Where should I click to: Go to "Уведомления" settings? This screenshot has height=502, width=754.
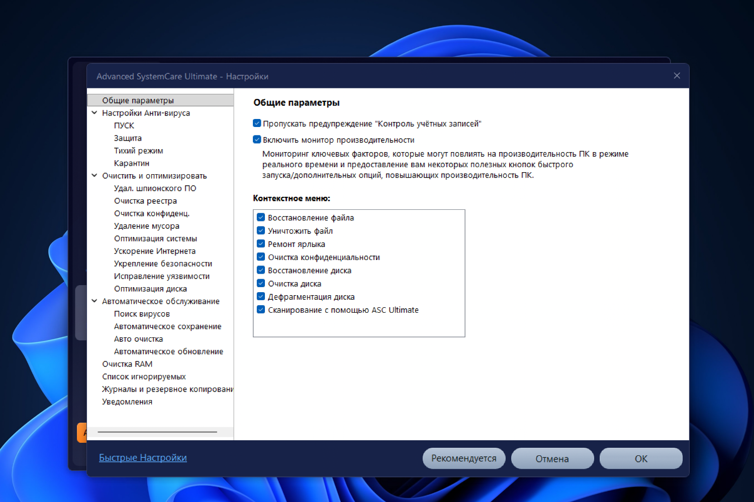coord(127,402)
